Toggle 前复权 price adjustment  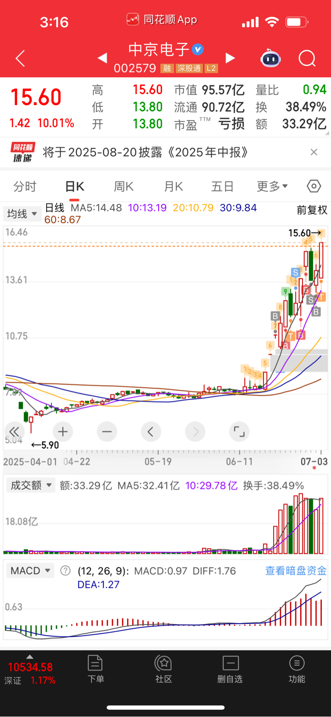(x=312, y=210)
